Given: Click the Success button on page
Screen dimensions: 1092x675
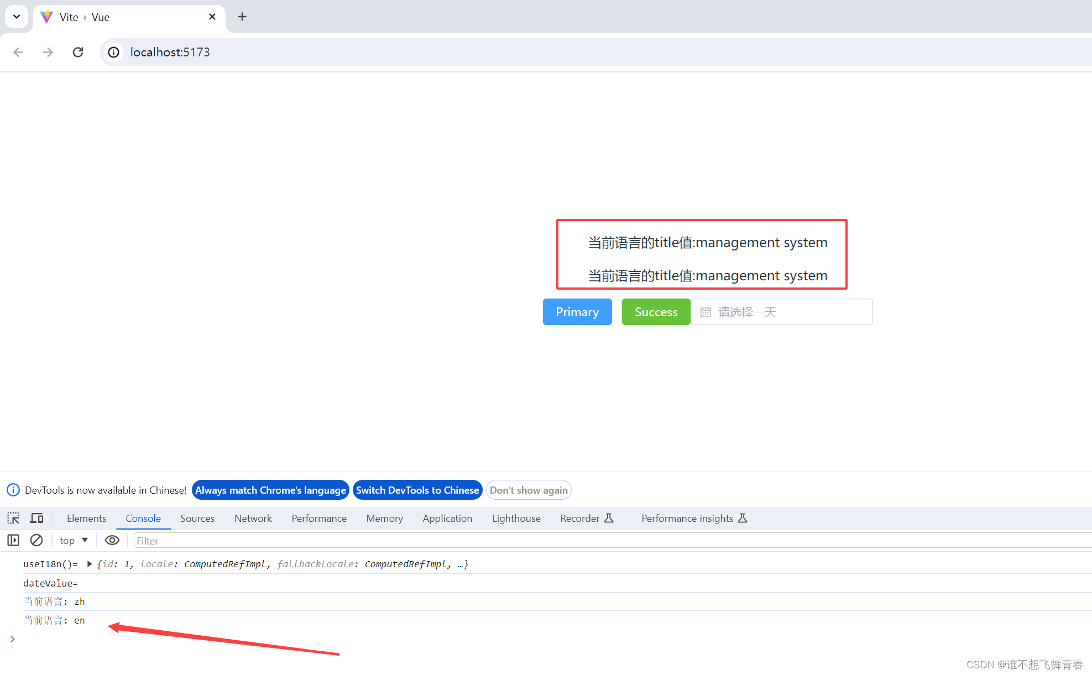Looking at the screenshot, I should click(655, 312).
